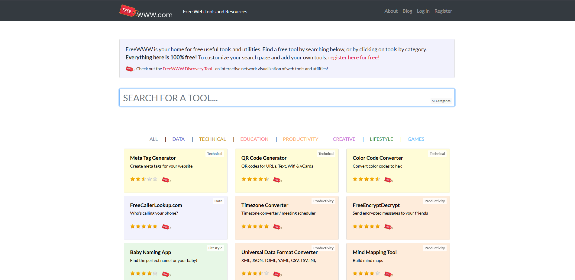Click the free tag icon on FreeCallerLookup.com card
Viewport: 575px width, 280px height.
click(166, 227)
